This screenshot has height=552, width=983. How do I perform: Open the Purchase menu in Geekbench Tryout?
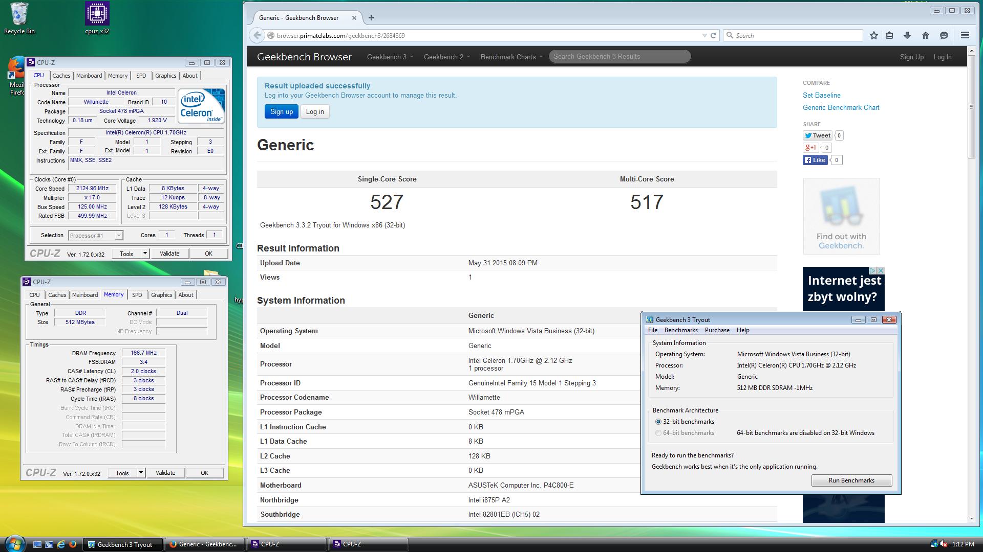[717, 330]
